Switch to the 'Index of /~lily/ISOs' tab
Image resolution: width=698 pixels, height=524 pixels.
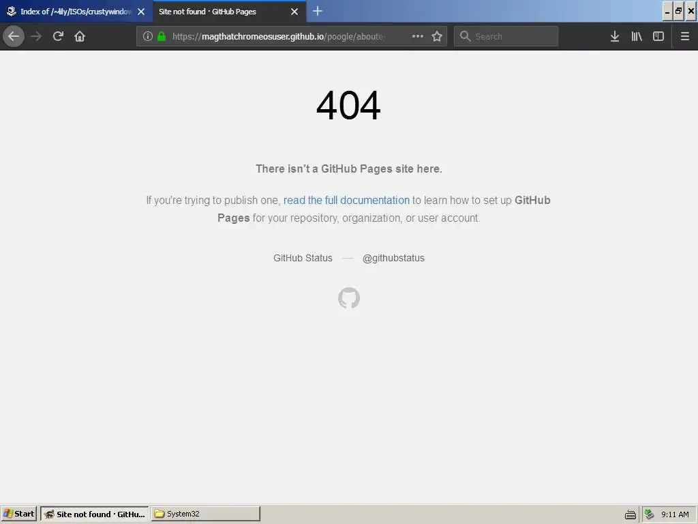coord(76,12)
